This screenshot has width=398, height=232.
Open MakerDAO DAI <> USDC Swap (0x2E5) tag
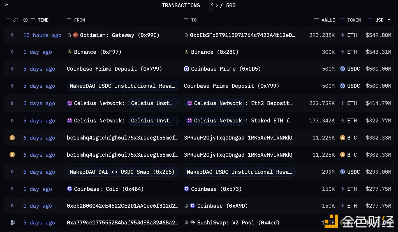coord(122,172)
